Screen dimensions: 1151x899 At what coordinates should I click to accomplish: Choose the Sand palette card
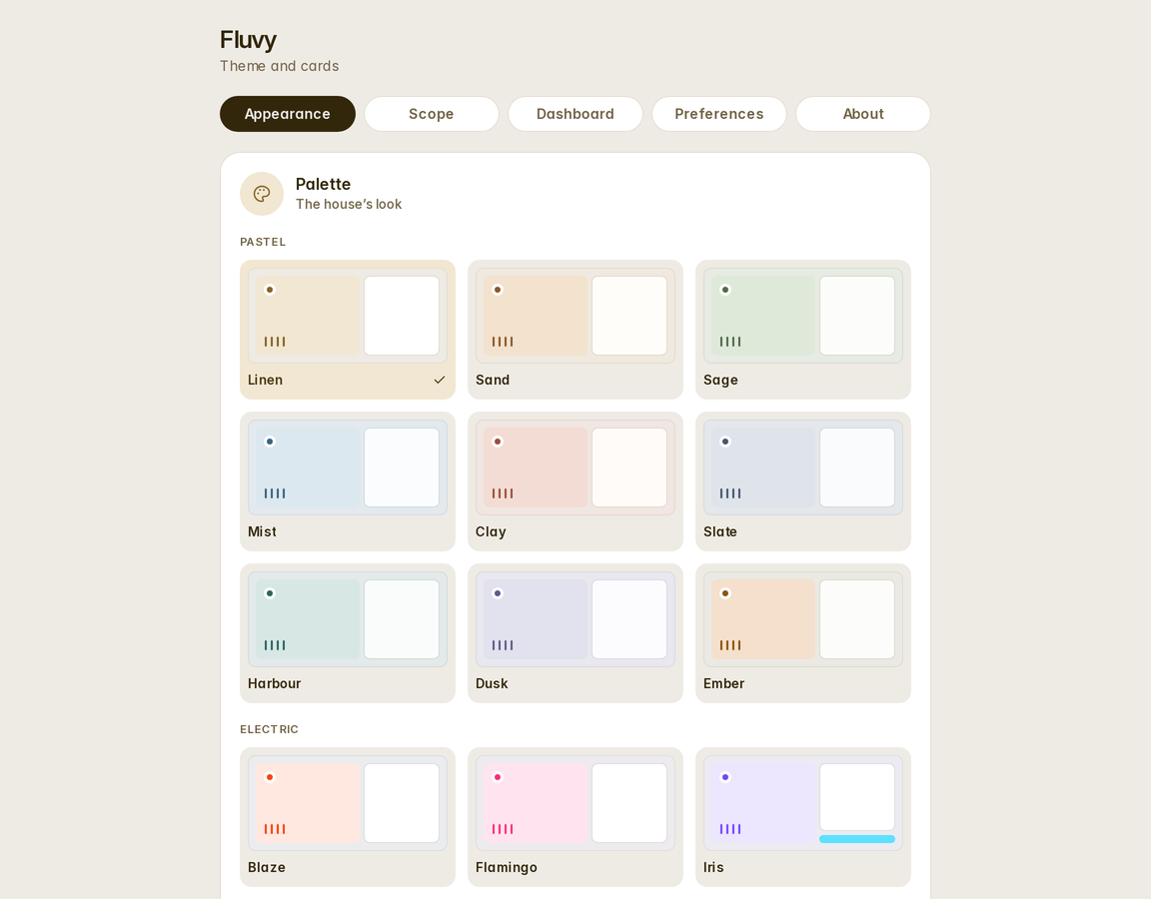coord(575,330)
